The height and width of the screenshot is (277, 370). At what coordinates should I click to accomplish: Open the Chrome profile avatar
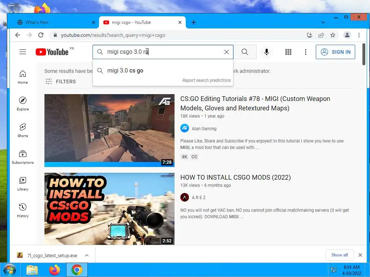coord(347,35)
